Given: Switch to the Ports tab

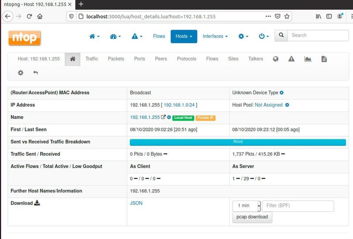Looking at the screenshot, I should pyautogui.click(x=139, y=59).
